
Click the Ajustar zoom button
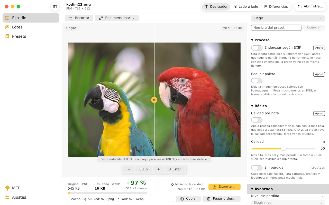pyautogui.click(x=175, y=169)
